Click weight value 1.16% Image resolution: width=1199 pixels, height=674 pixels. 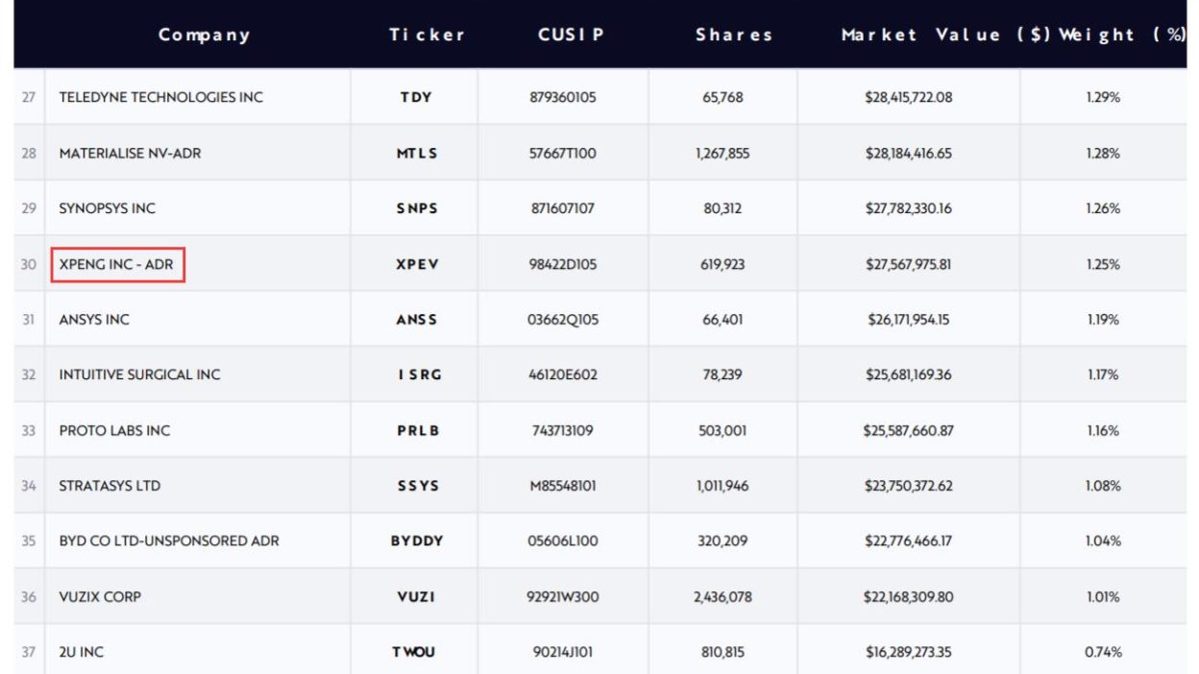tap(1103, 430)
